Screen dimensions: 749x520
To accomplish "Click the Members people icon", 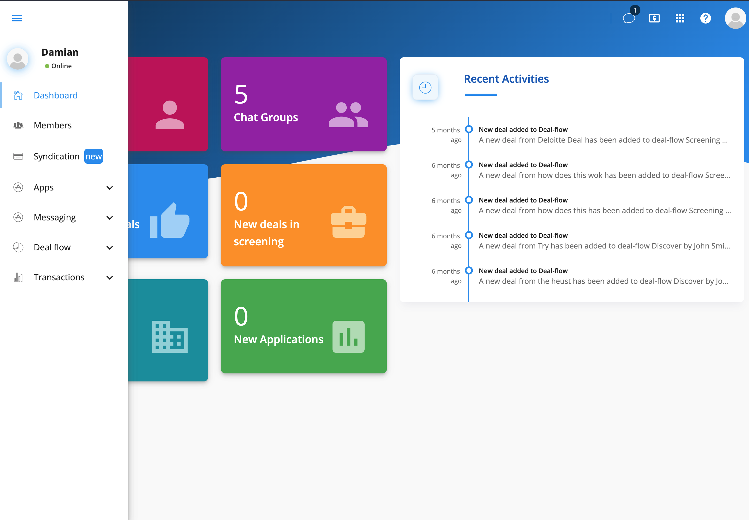I will [x=18, y=125].
